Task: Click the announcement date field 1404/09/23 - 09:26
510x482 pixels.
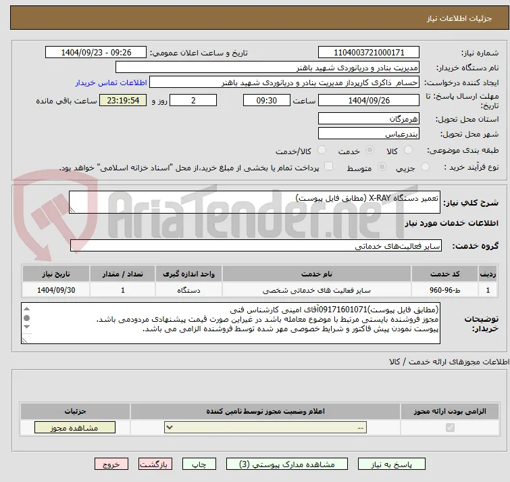Action: tap(96, 53)
